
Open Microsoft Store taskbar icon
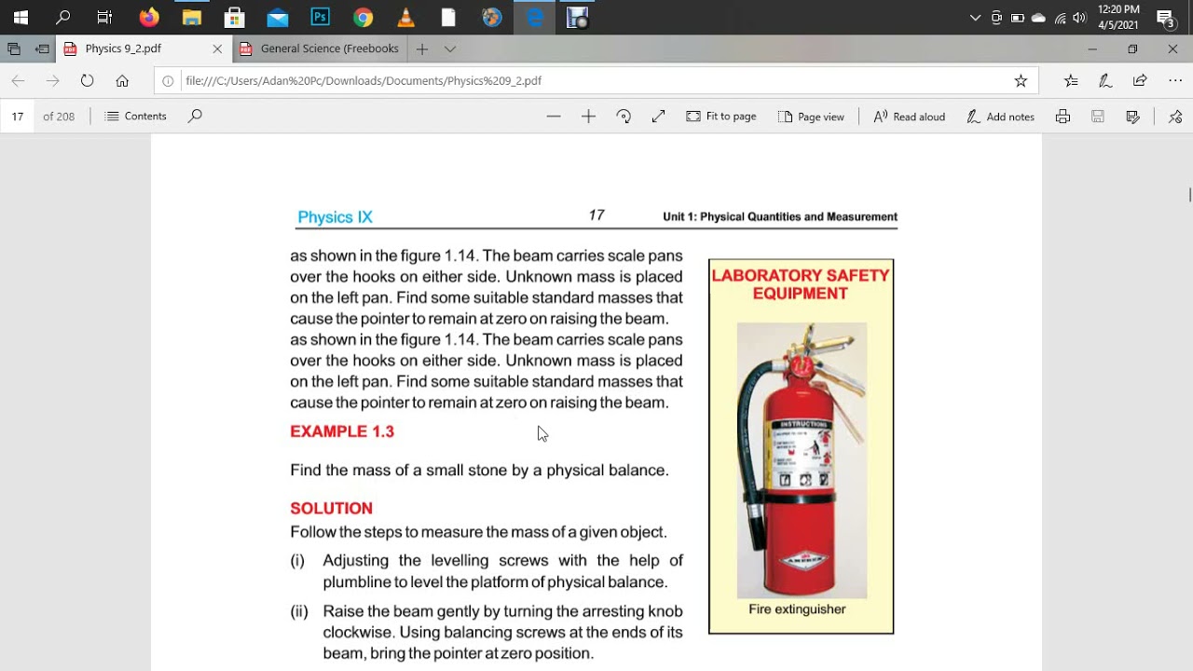click(235, 17)
